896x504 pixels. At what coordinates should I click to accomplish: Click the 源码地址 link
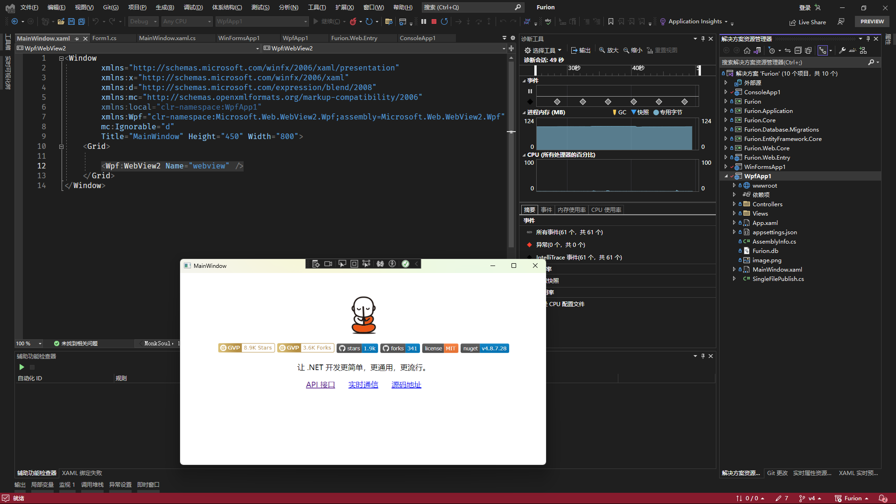click(x=406, y=385)
